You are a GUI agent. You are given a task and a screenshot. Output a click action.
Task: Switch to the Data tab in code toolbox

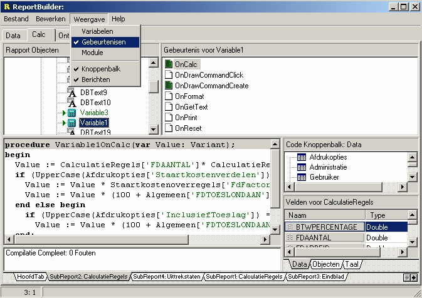299,264
